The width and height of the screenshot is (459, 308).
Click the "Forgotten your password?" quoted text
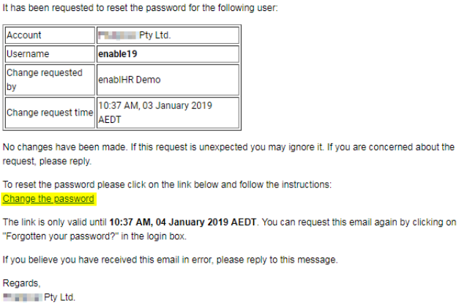[x=61, y=236]
